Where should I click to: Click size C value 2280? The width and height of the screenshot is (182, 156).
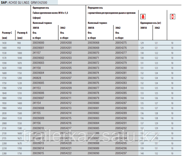coord(4,153)
